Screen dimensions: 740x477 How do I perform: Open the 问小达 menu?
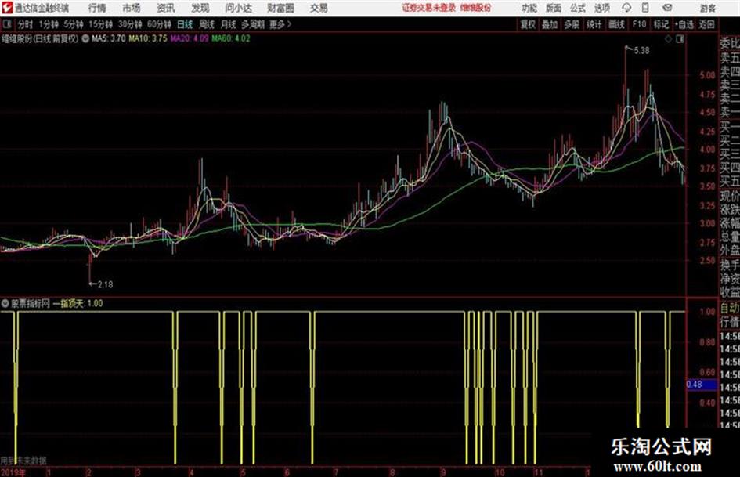coord(238,8)
